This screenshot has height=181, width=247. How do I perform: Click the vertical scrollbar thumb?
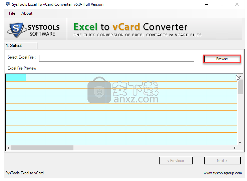[x=240, y=87]
